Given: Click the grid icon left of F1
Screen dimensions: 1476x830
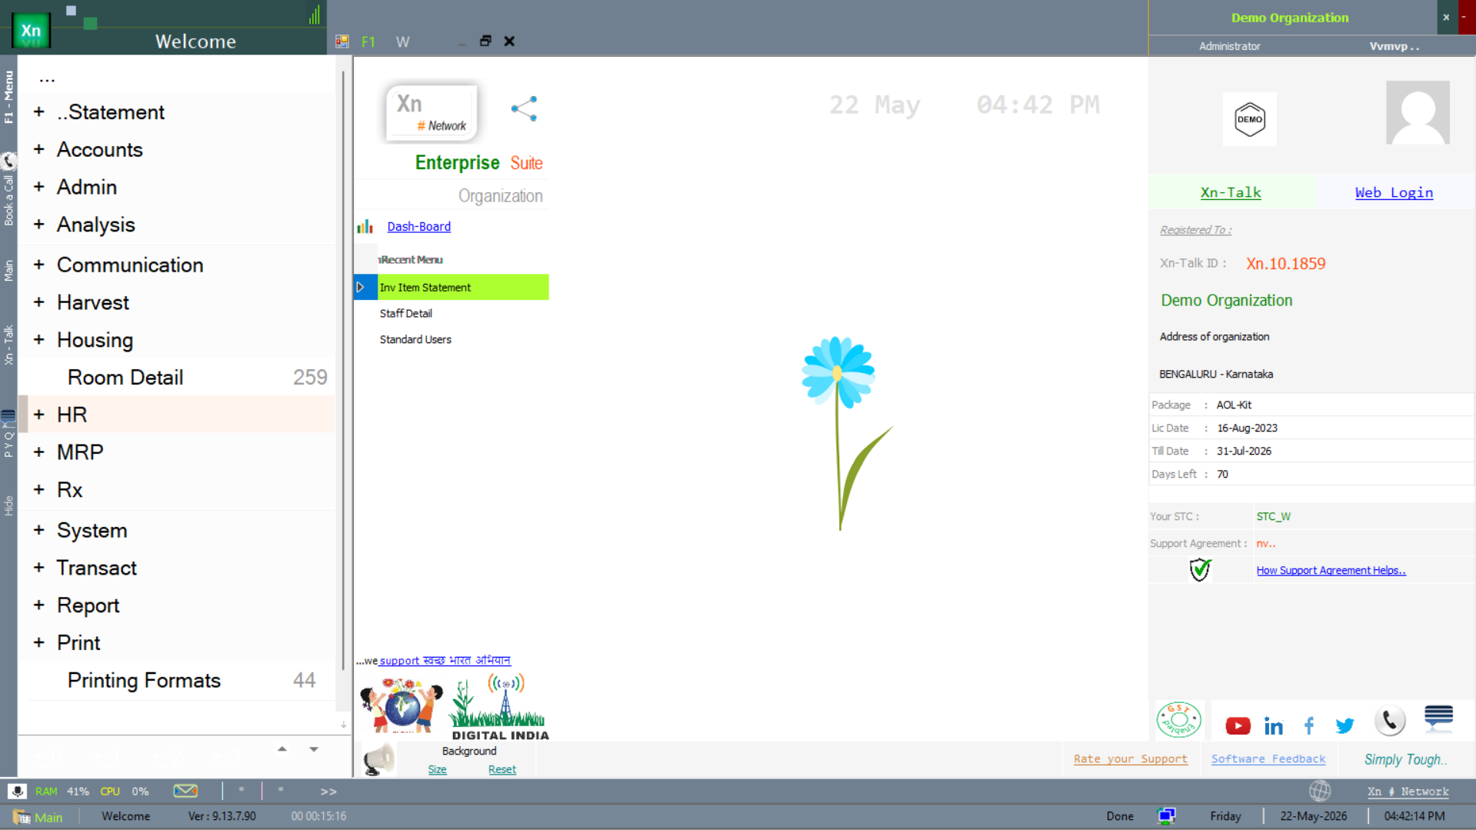Looking at the screenshot, I should tap(342, 42).
